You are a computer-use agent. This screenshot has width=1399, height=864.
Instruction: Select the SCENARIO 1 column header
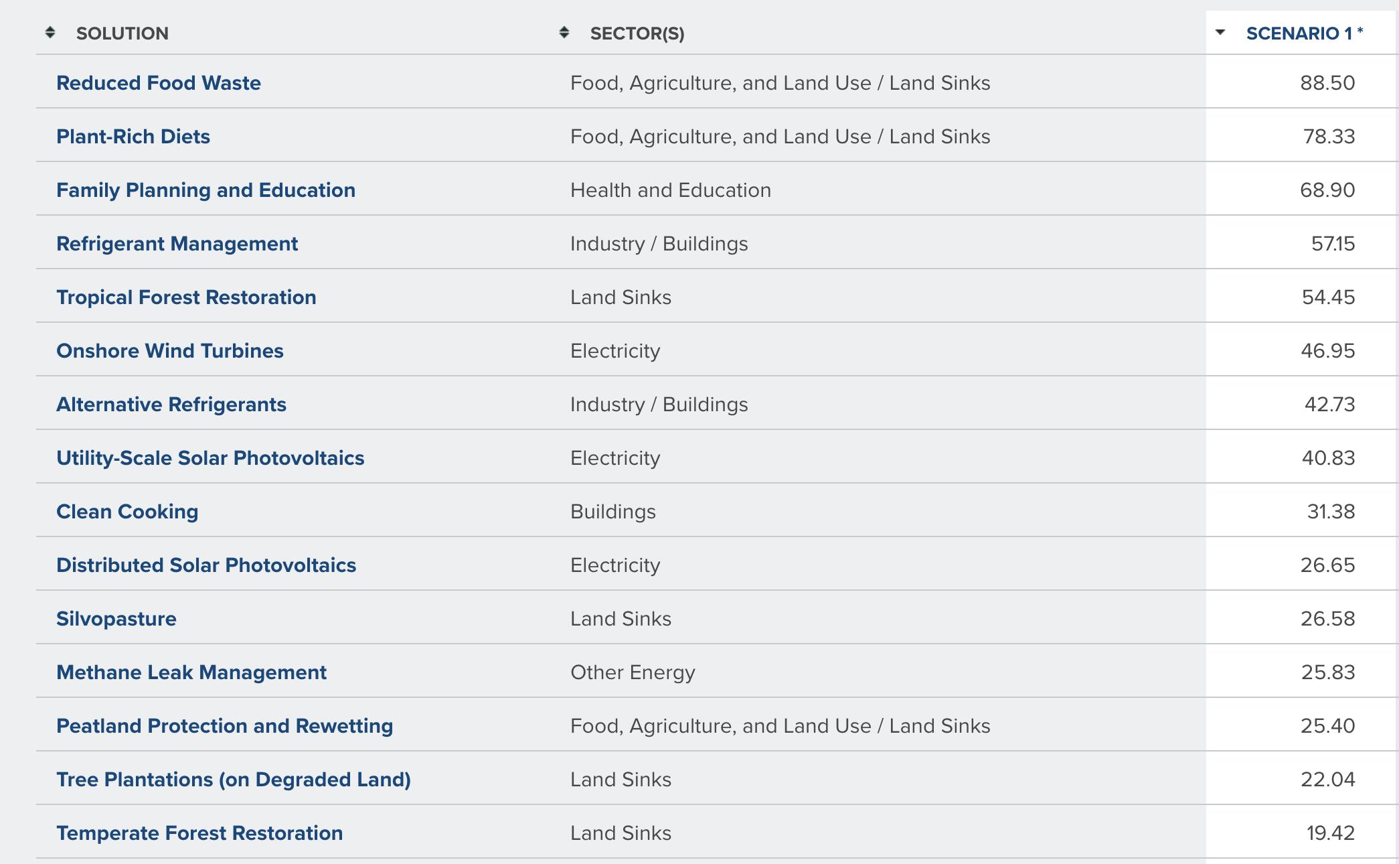point(1305,33)
